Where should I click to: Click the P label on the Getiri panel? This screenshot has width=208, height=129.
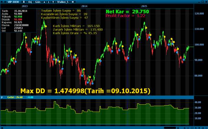coord(2,98)
